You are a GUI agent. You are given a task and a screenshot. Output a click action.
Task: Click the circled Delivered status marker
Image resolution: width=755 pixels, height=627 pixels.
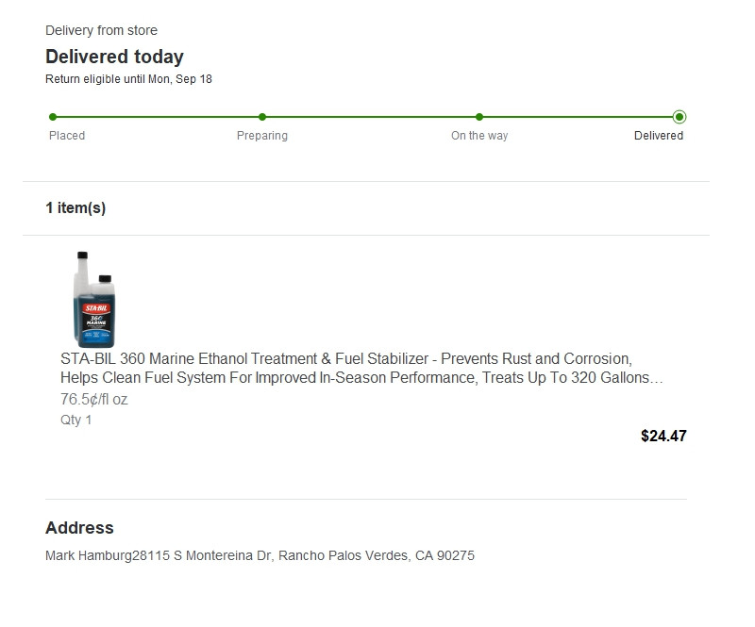679,117
